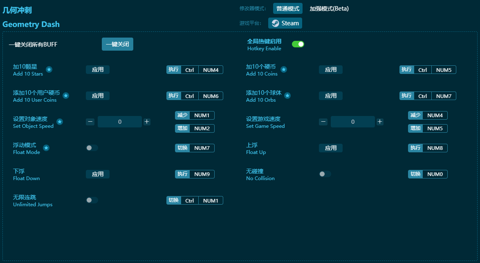Screen dimensions: 480x263
Task: Click star icon beside Add 10 Coins
Action: [x=284, y=69]
